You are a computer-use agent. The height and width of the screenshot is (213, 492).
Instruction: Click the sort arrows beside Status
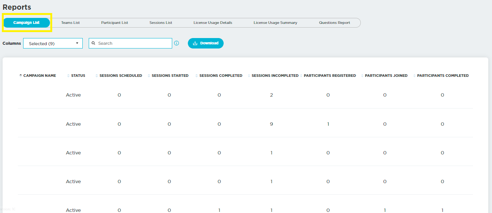pos(68,76)
